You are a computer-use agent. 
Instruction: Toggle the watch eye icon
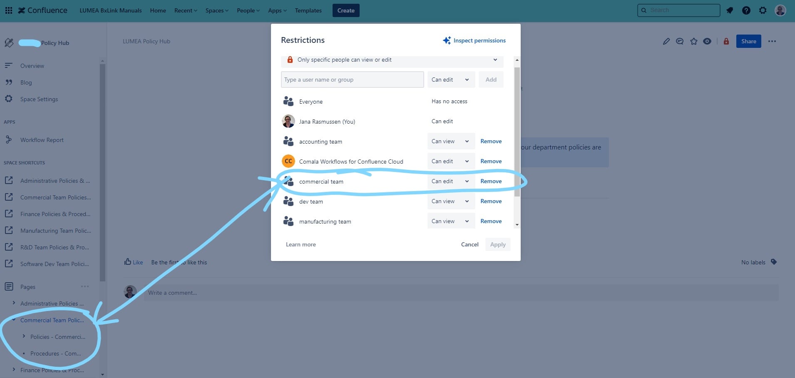(x=707, y=41)
